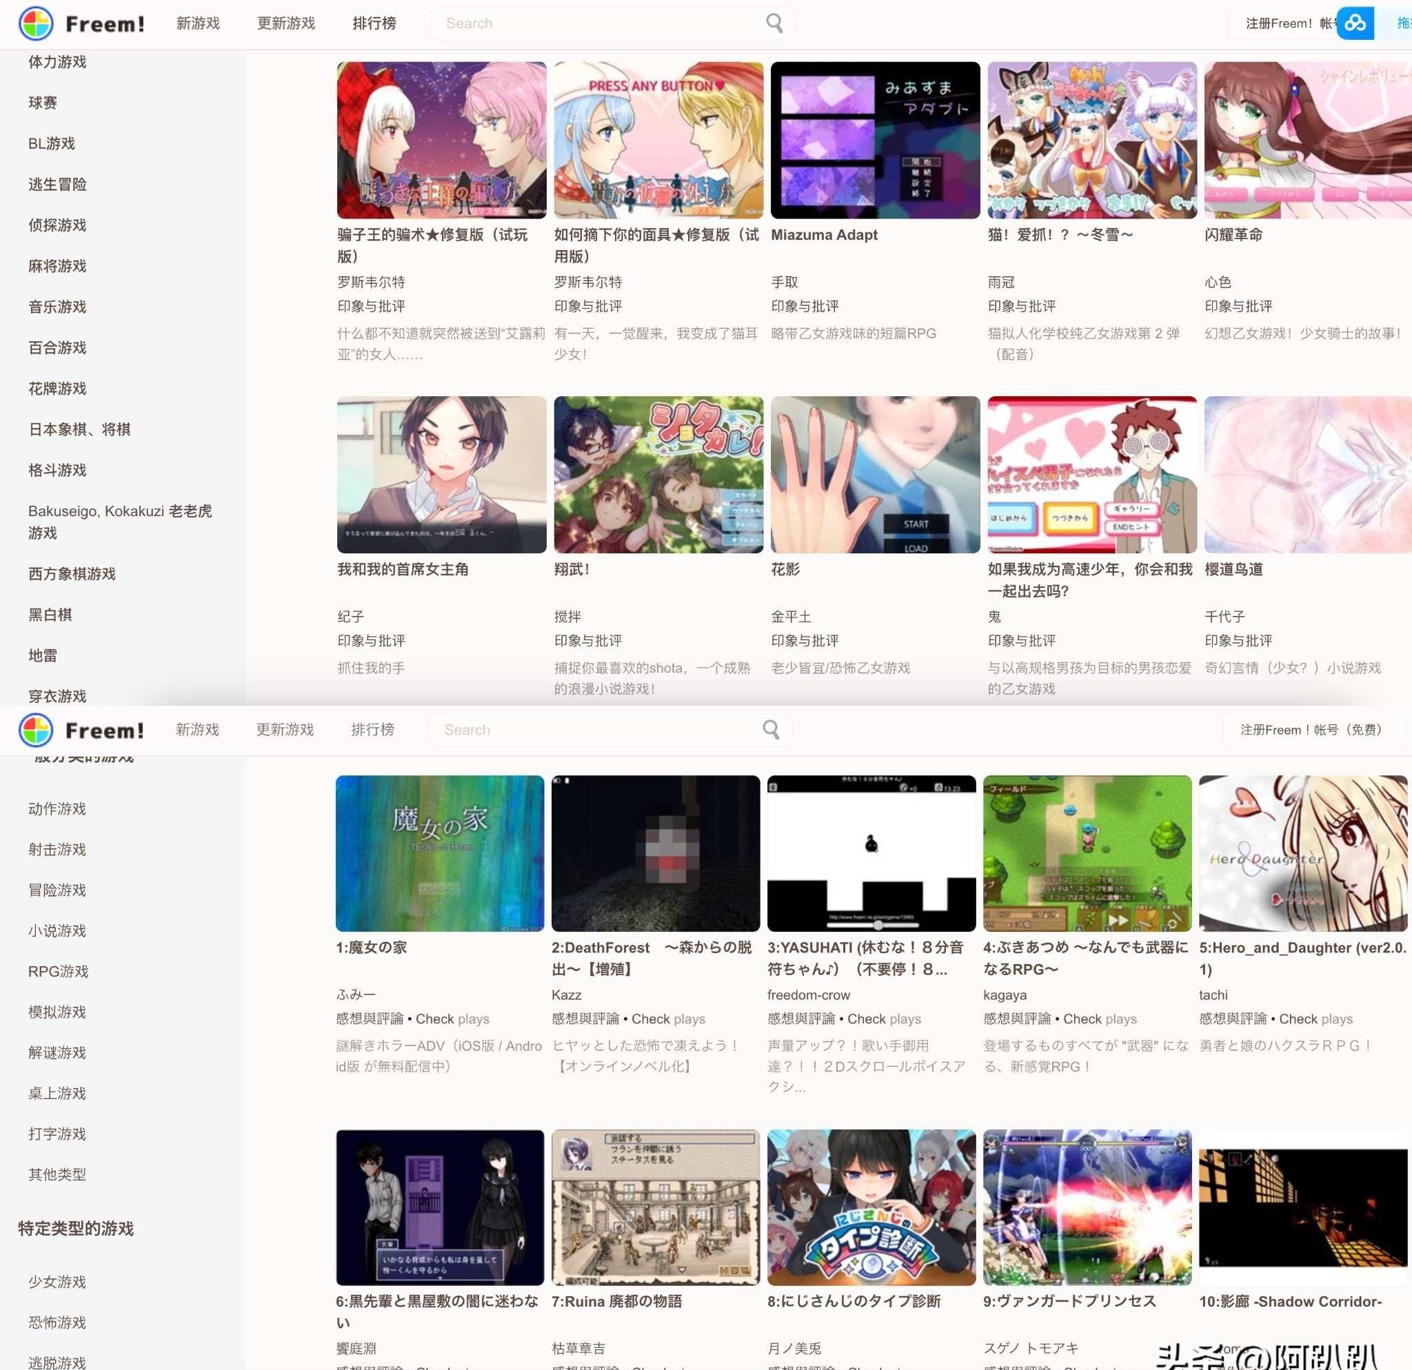Select 黑白棋 category in sidebar
1412x1370 pixels.
coord(50,615)
